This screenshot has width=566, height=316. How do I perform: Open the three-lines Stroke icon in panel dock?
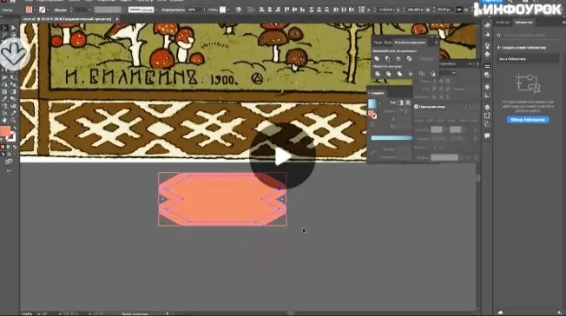pyautogui.click(x=487, y=67)
